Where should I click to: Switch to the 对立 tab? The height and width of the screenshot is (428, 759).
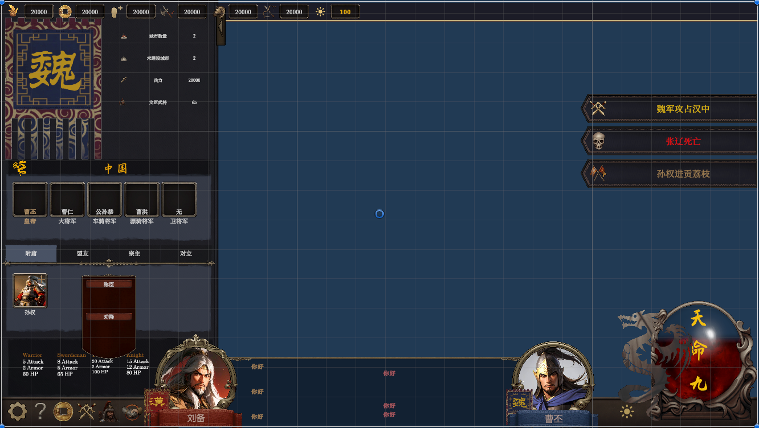point(186,253)
